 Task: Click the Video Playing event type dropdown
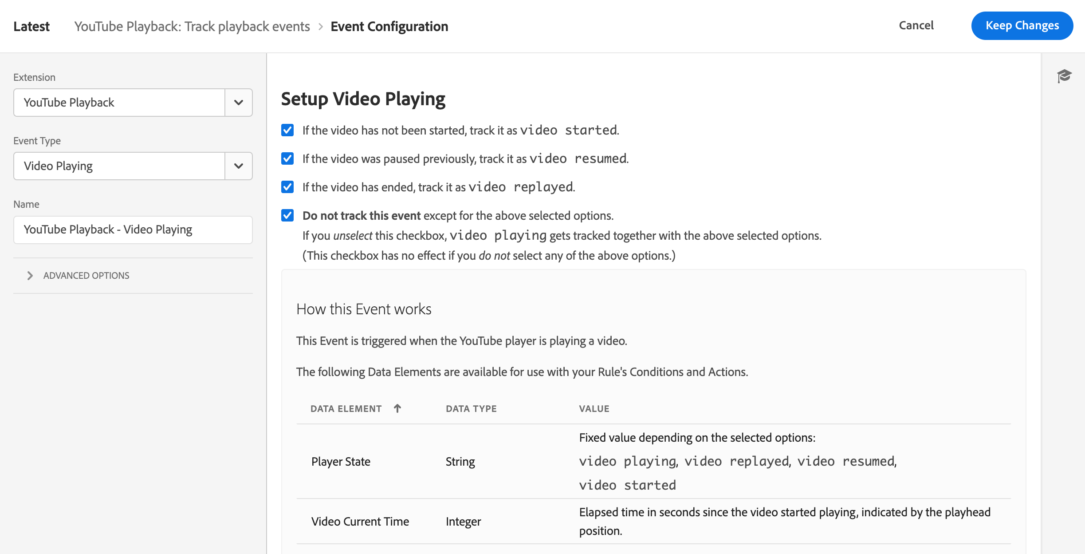[x=133, y=166]
